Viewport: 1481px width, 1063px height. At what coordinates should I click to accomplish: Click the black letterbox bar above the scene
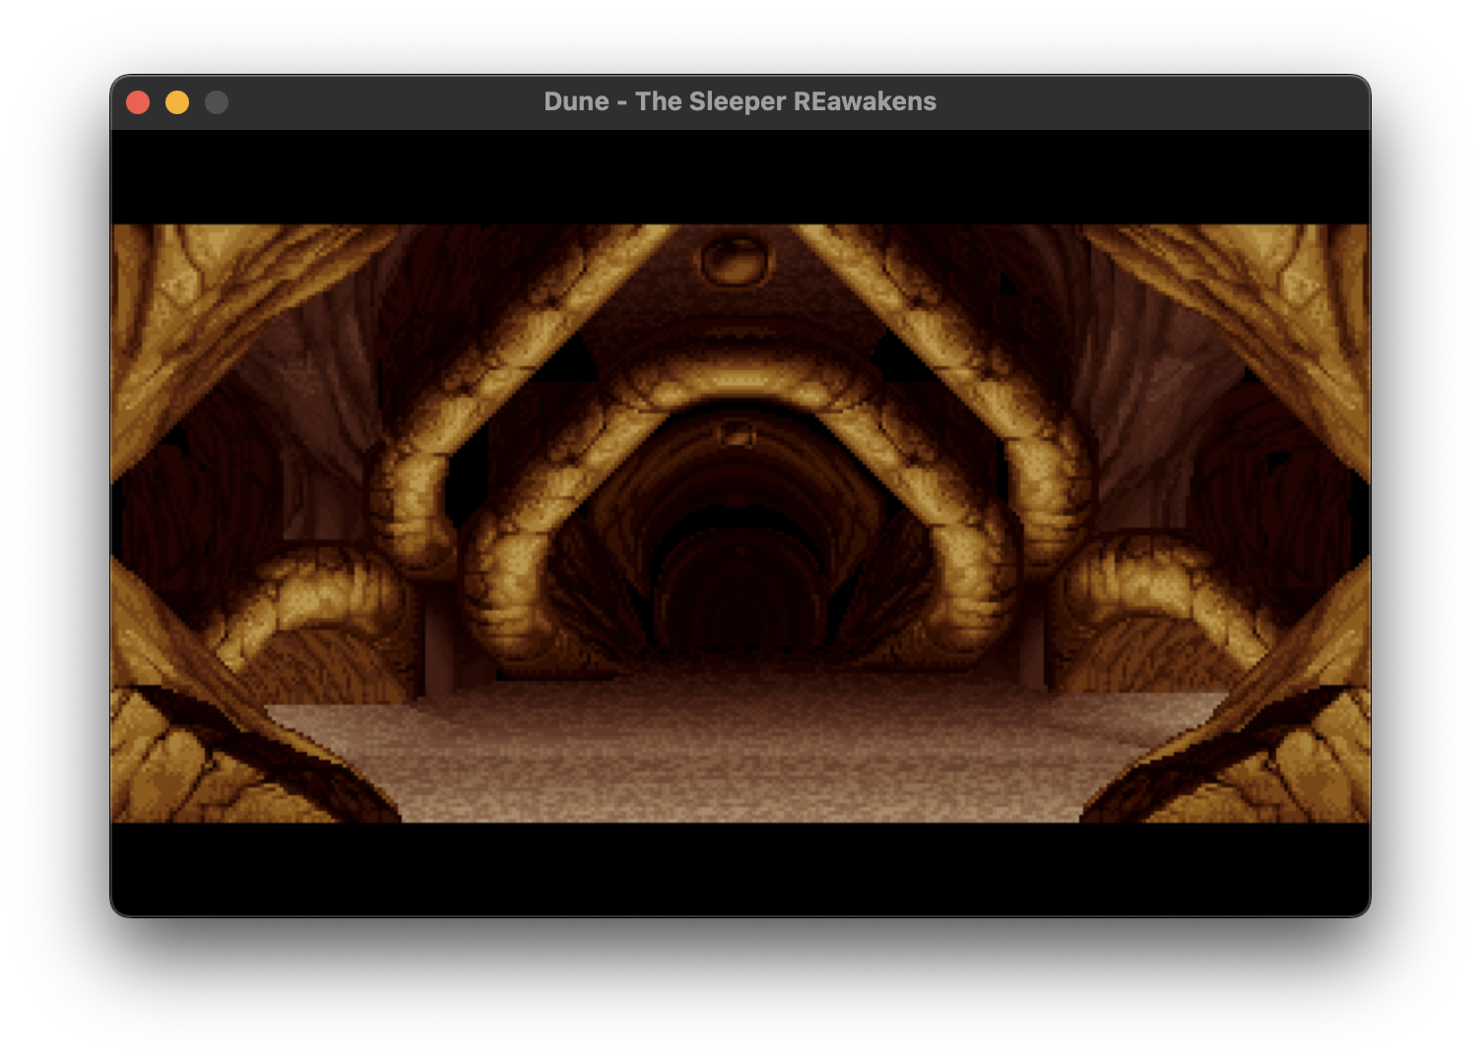(739, 177)
